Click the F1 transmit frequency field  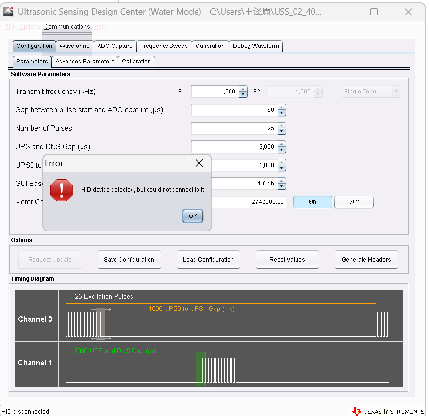215,92
